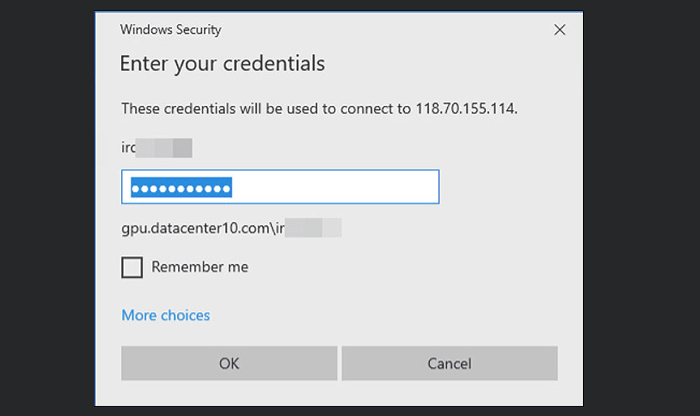700x416 pixels.
Task: Click the 118.70.155.114 address text
Action: pos(466,109)
